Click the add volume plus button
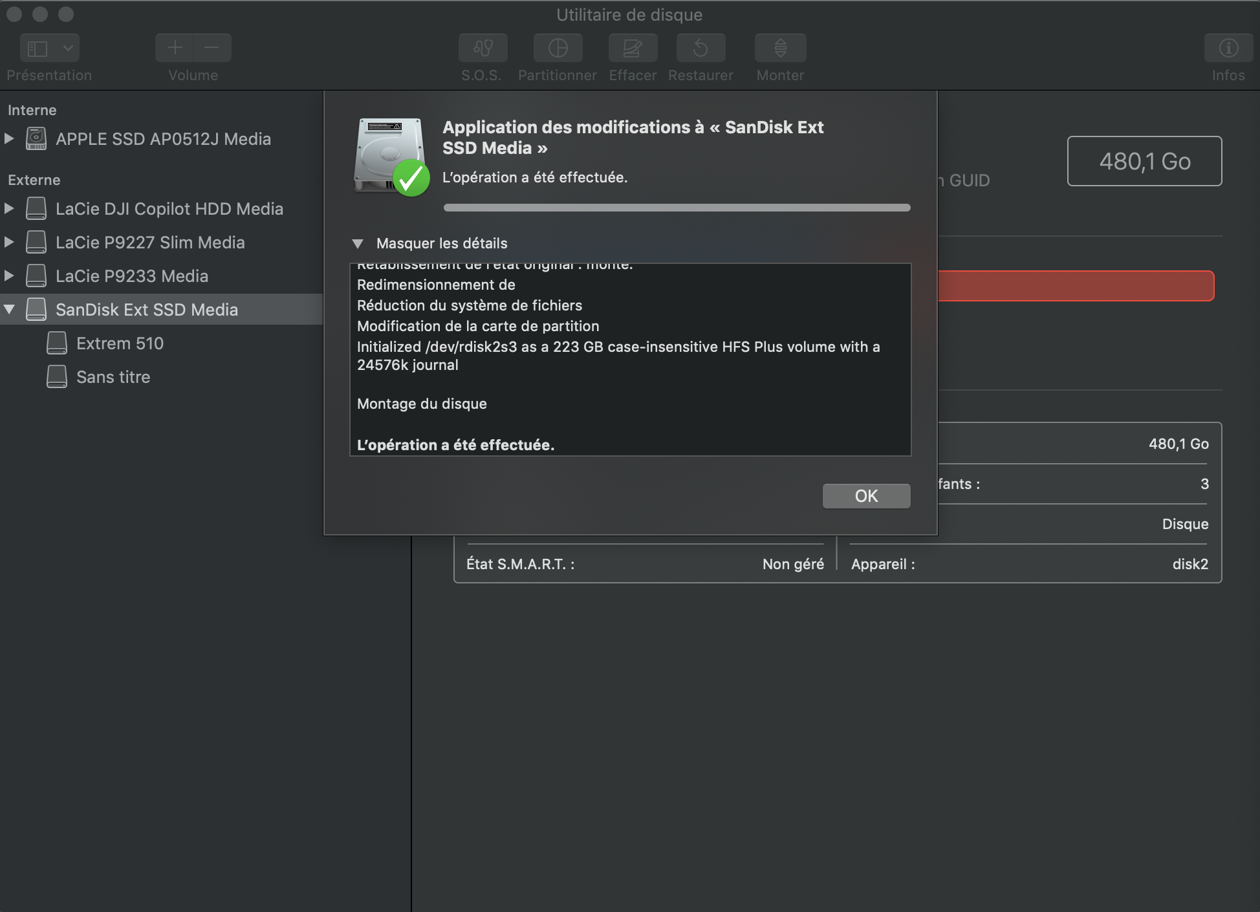Image resolution: width=1260 pixels, height=912 pixels. (175, 48)
